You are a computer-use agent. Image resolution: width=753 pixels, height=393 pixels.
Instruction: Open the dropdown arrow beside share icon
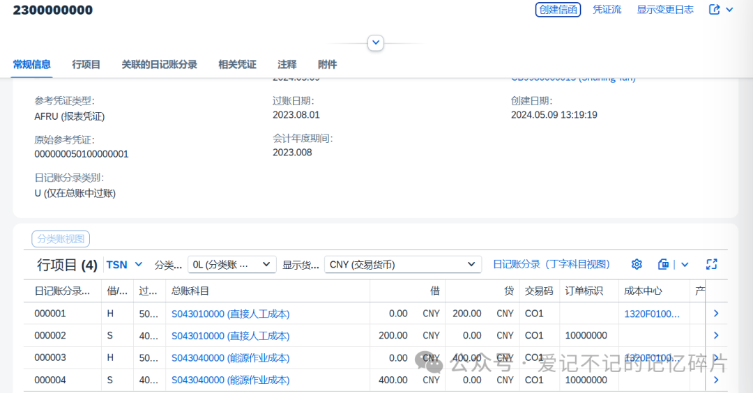[x=729, y=10]
